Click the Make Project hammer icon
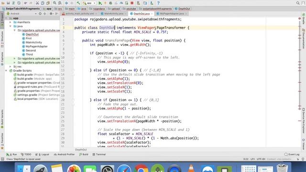Image resolution: width=306 pixels, height=172 pixels. (x=78, y=3)
